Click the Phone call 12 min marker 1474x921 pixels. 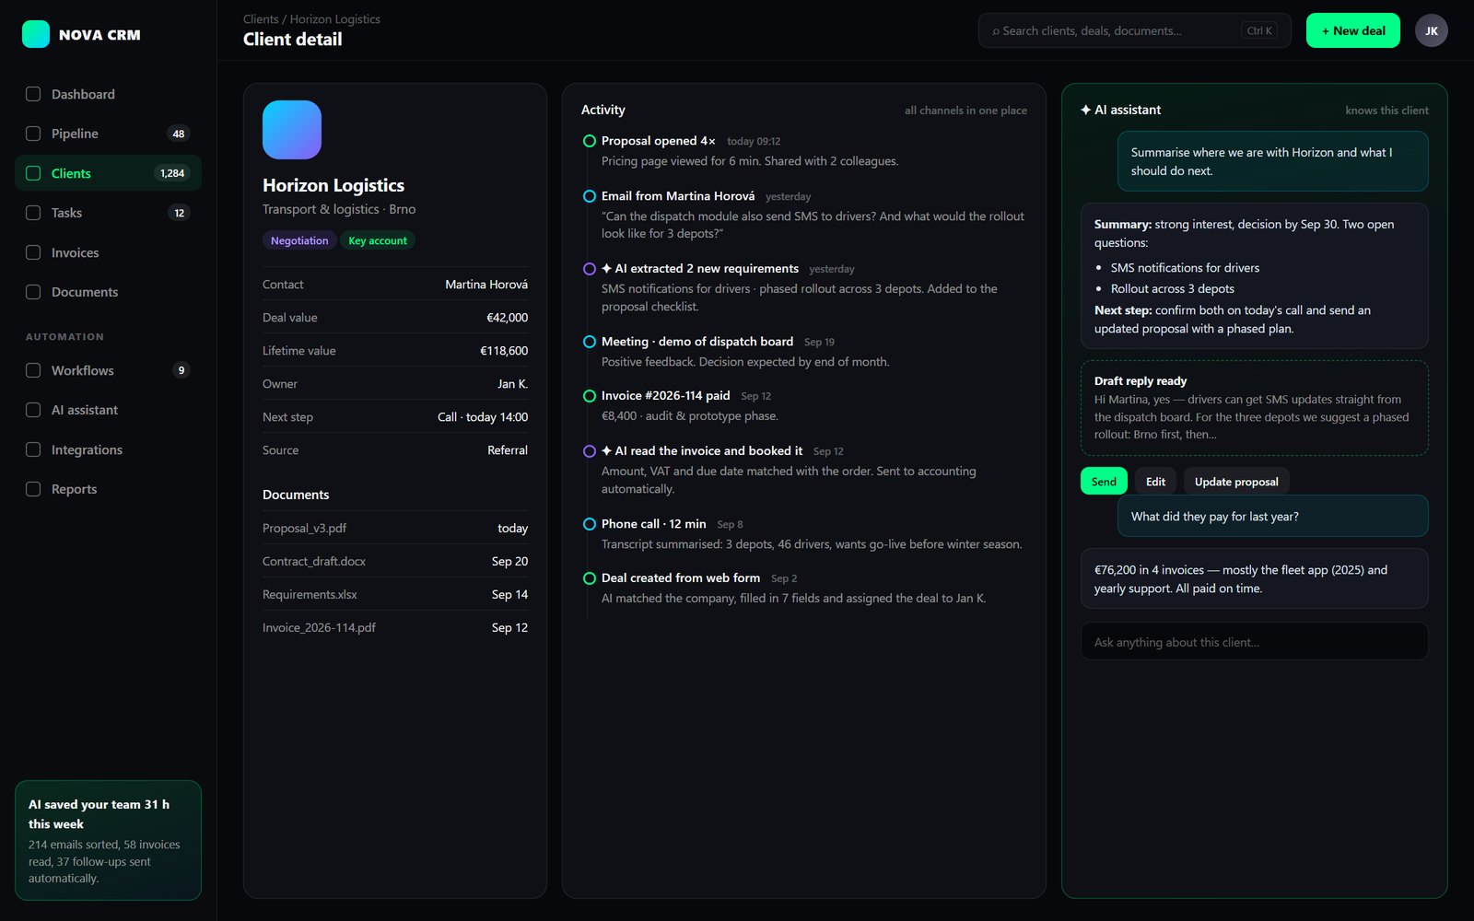point(590,524)
